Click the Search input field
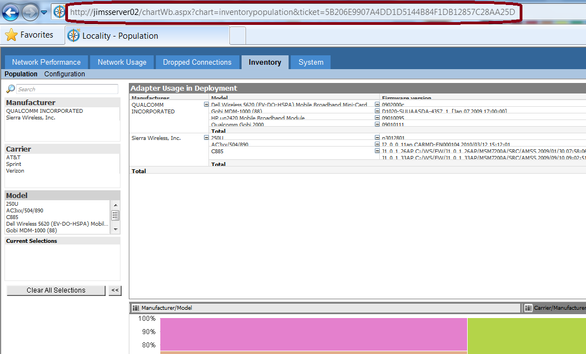 pos(67,89)
